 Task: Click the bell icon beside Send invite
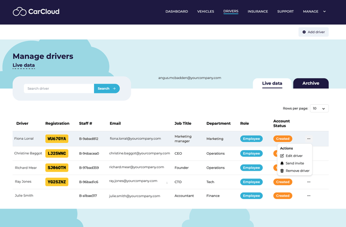pyautogui.click(x=282, y=164)
